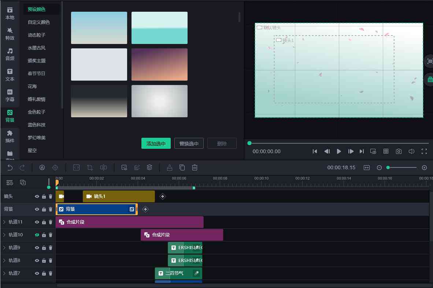Click the timeline zoom slider

(x=402, y=167)
